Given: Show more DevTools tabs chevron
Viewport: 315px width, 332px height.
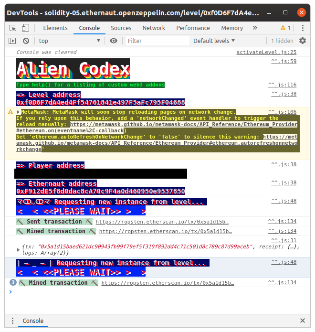Looking at the screenshot, I should [255, 28].
